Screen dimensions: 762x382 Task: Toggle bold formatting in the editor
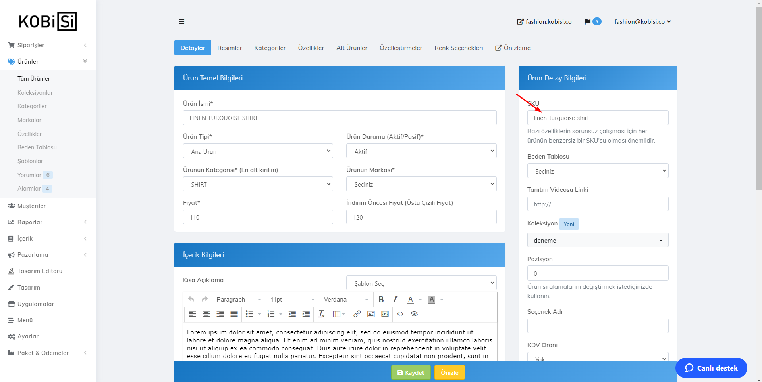coord(381,300)
